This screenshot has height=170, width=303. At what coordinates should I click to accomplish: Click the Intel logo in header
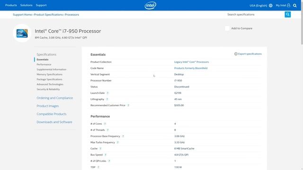pyautogui.click(x=151, y=5)
